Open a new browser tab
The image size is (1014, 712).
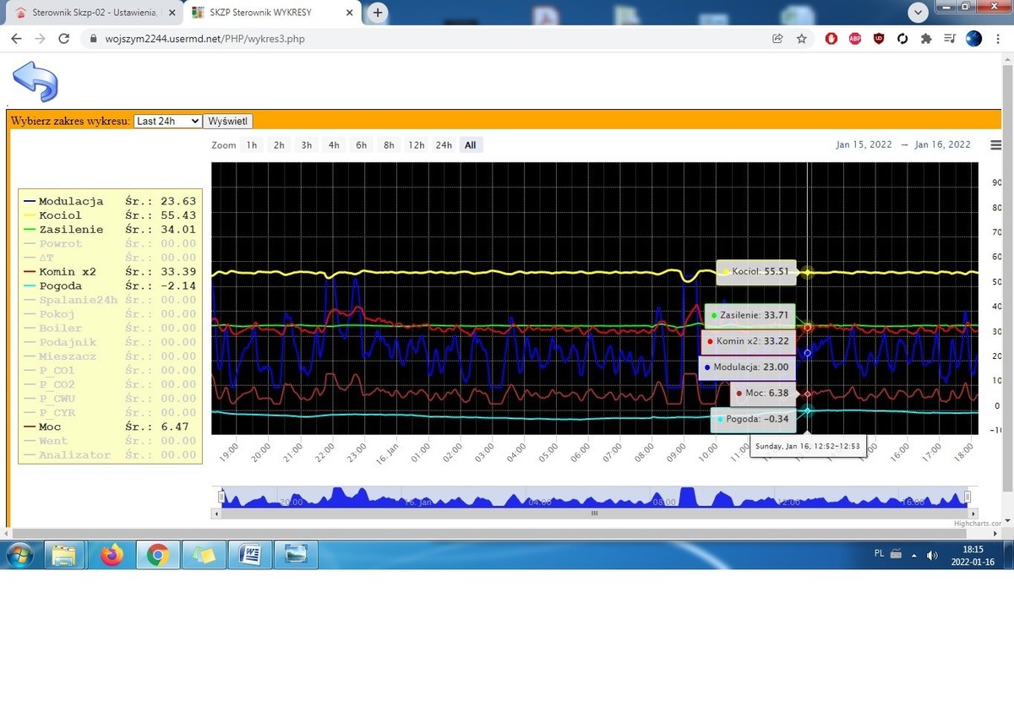[378, 13]
